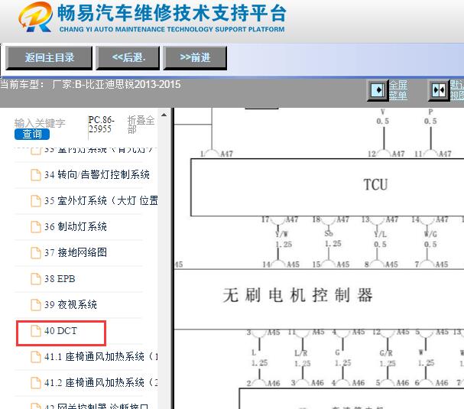This screenshot has width=464, height=409.
Task: Click the TCU block in the diagram
Action: (x=327, y=187)
